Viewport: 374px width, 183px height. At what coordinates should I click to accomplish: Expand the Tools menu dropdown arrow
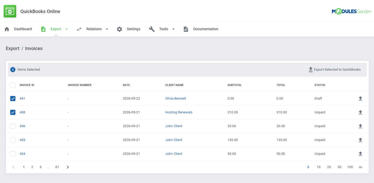coord(173,29)
